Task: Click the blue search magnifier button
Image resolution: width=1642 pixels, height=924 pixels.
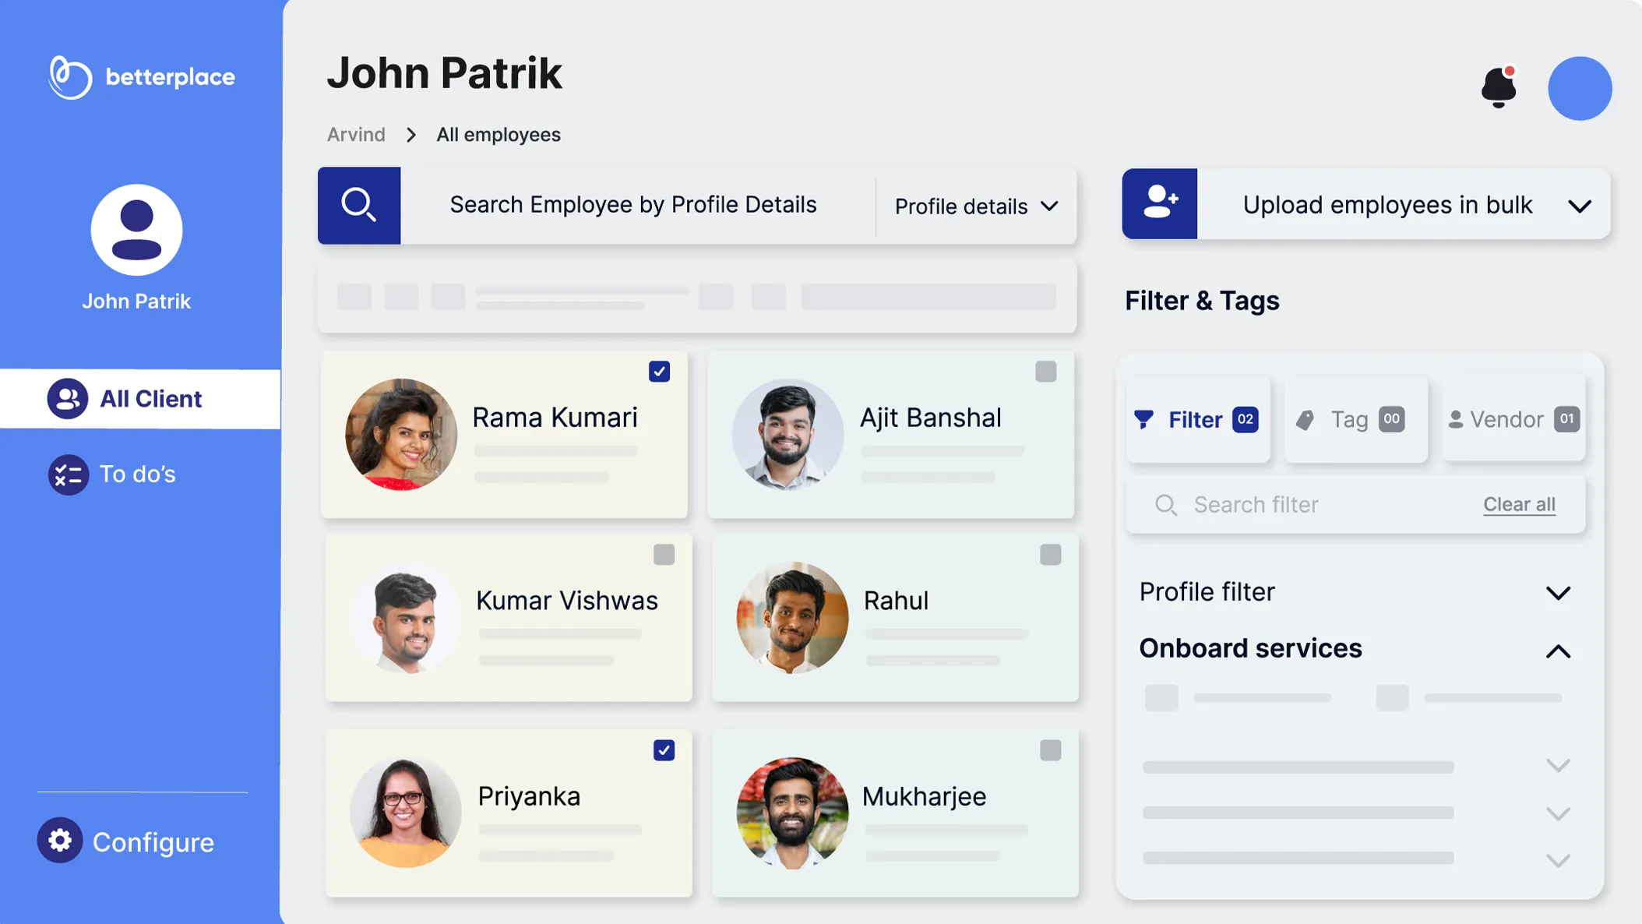Action: click(x=359, y=206)
